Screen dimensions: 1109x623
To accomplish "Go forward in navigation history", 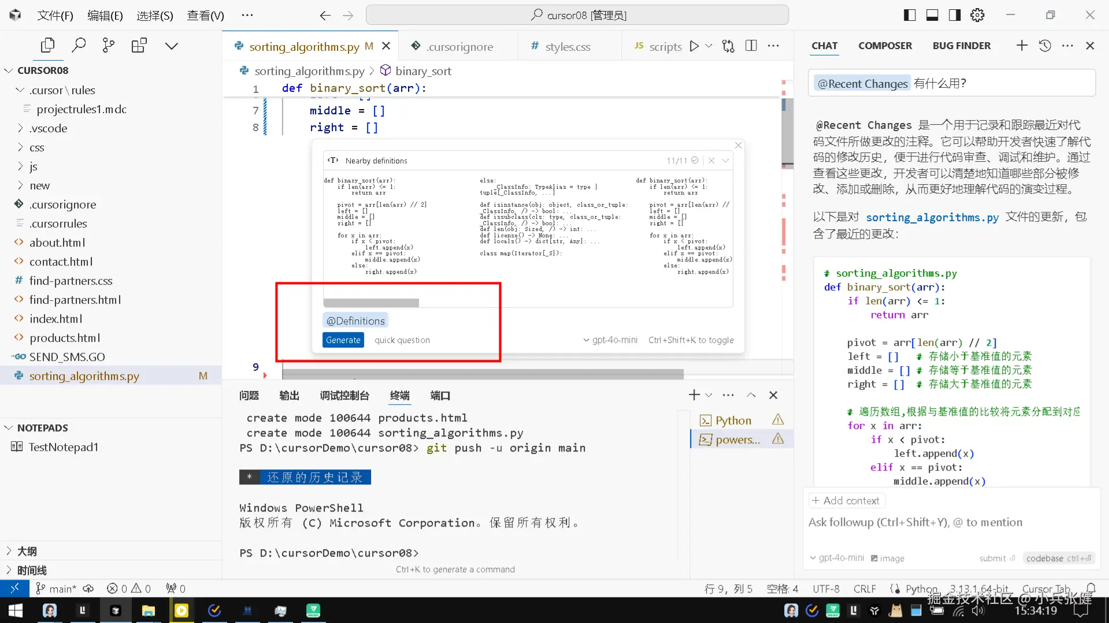I will click(x=348, y=16).
